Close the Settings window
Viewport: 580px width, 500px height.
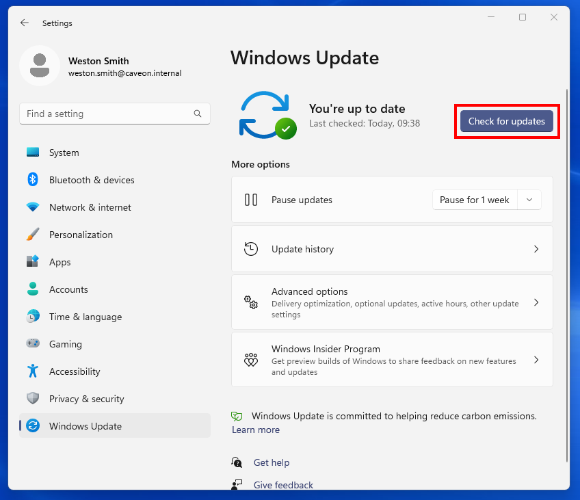click(x=554, y=17)
